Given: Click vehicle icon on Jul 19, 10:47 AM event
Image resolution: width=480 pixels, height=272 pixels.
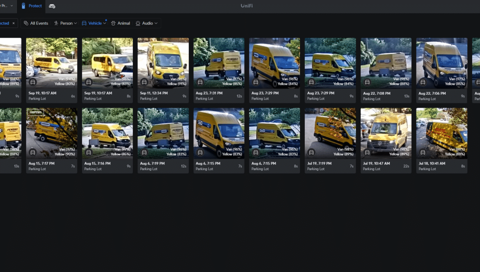Looking at the screenshot, I should tap(367, 152).
